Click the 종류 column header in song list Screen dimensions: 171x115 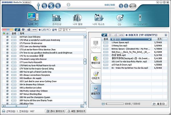[14, 33]
